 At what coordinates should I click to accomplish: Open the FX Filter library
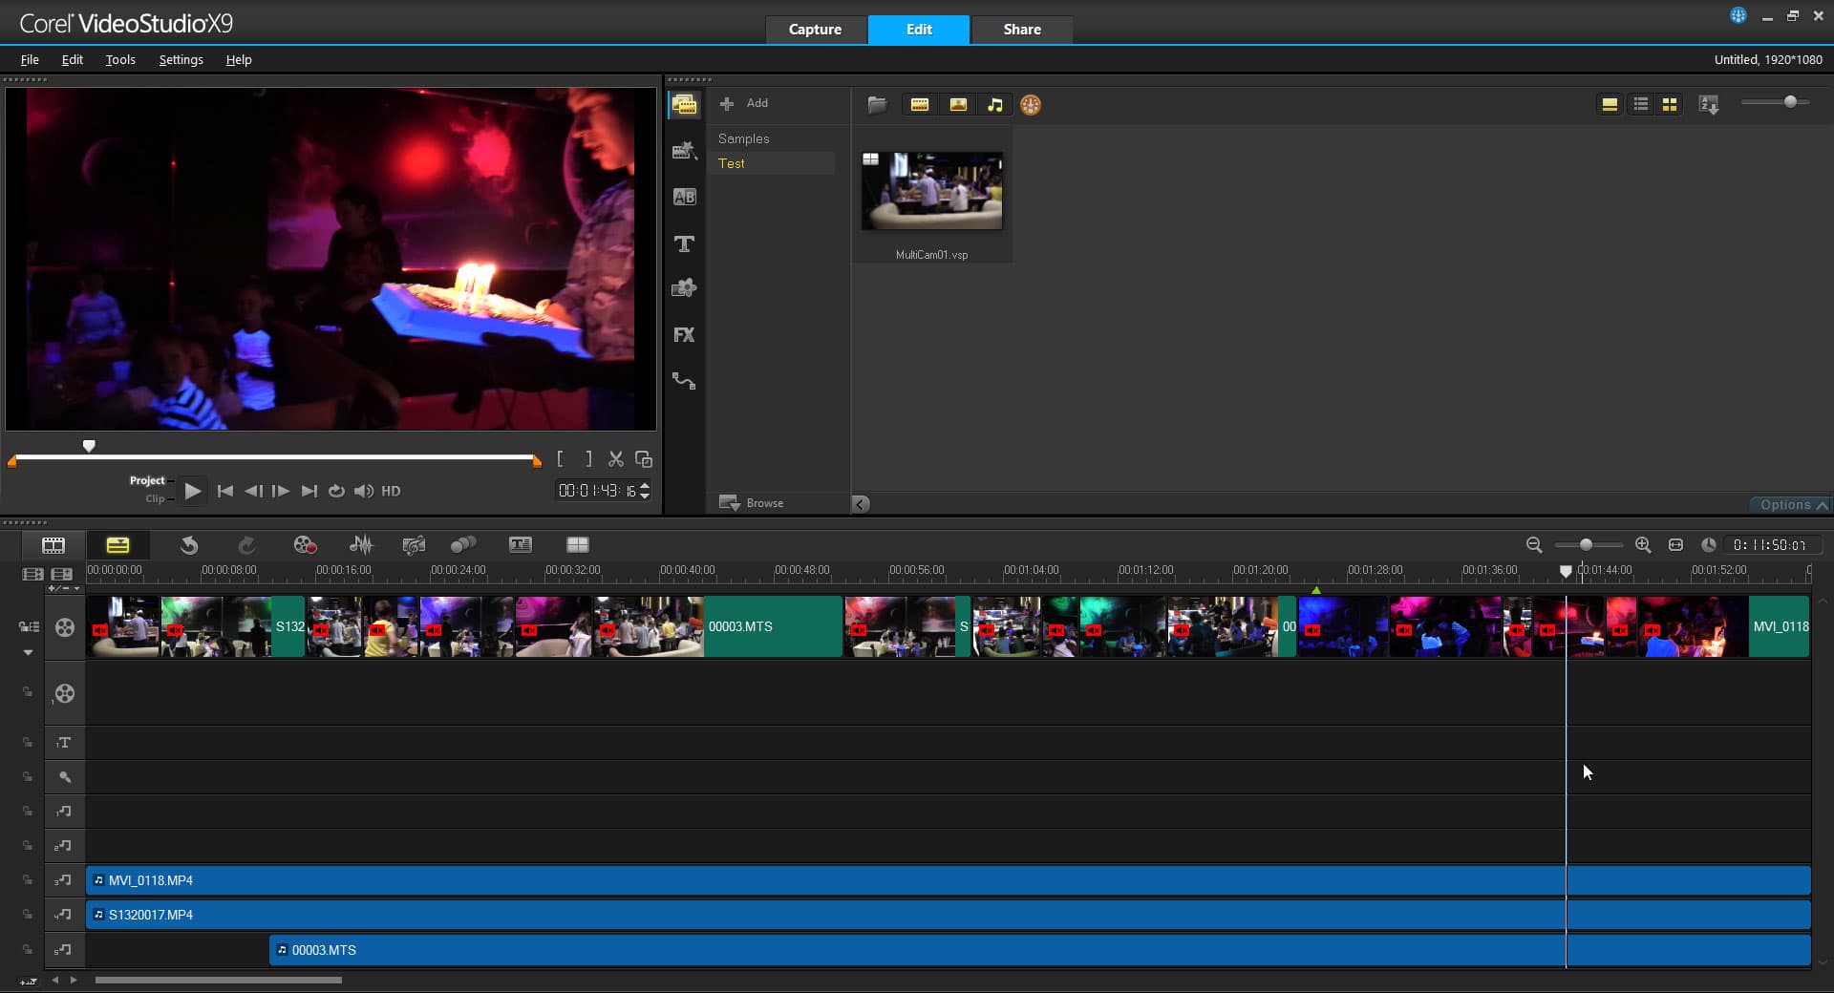(x=684, y=335)
